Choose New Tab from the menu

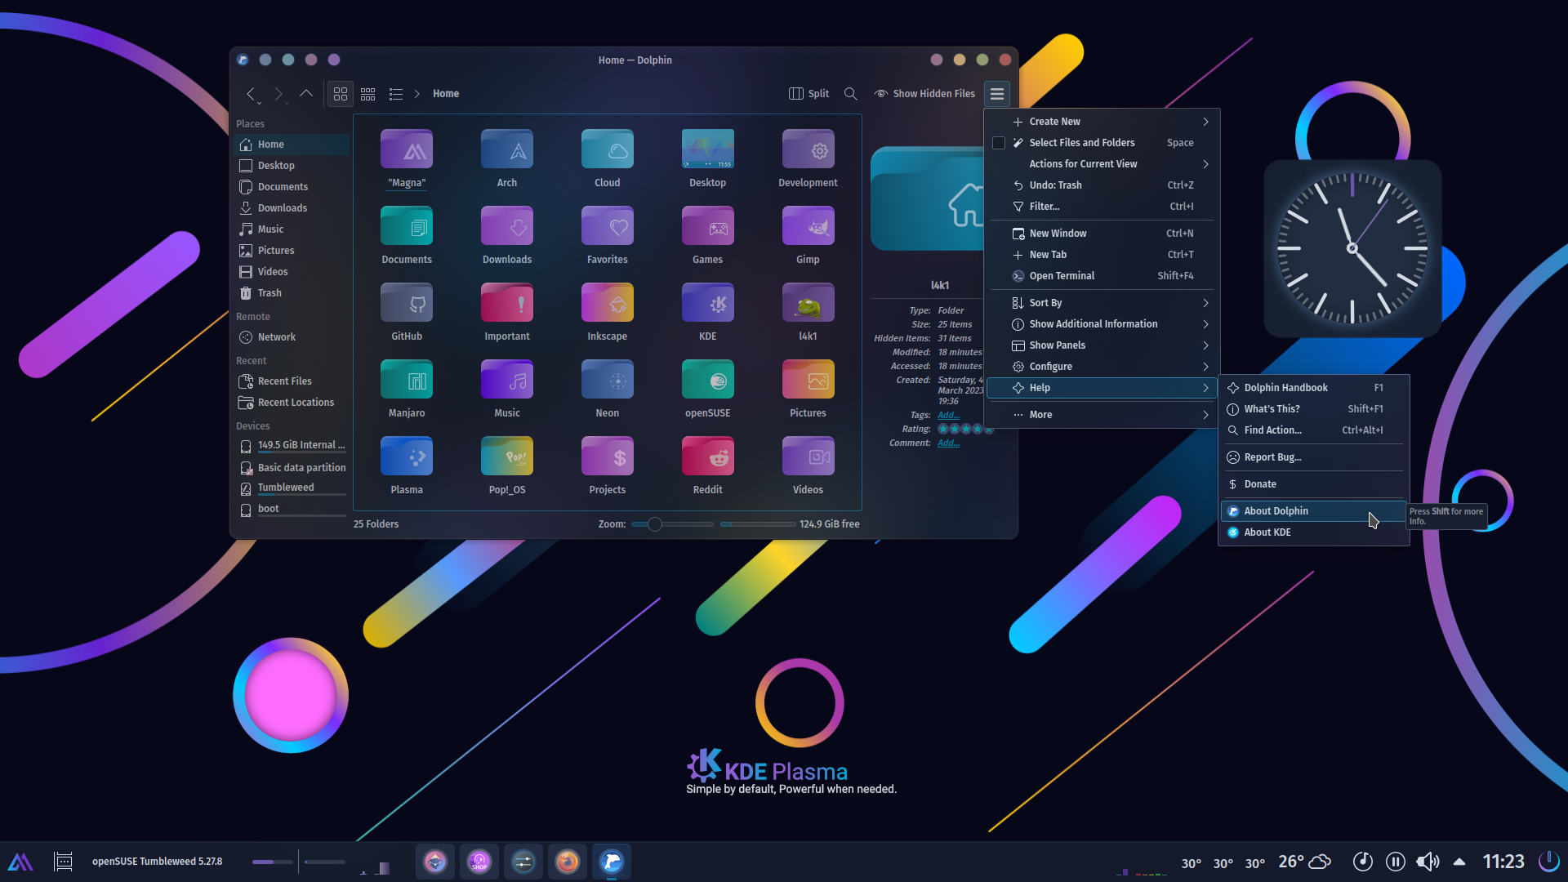coord(1102,255)
